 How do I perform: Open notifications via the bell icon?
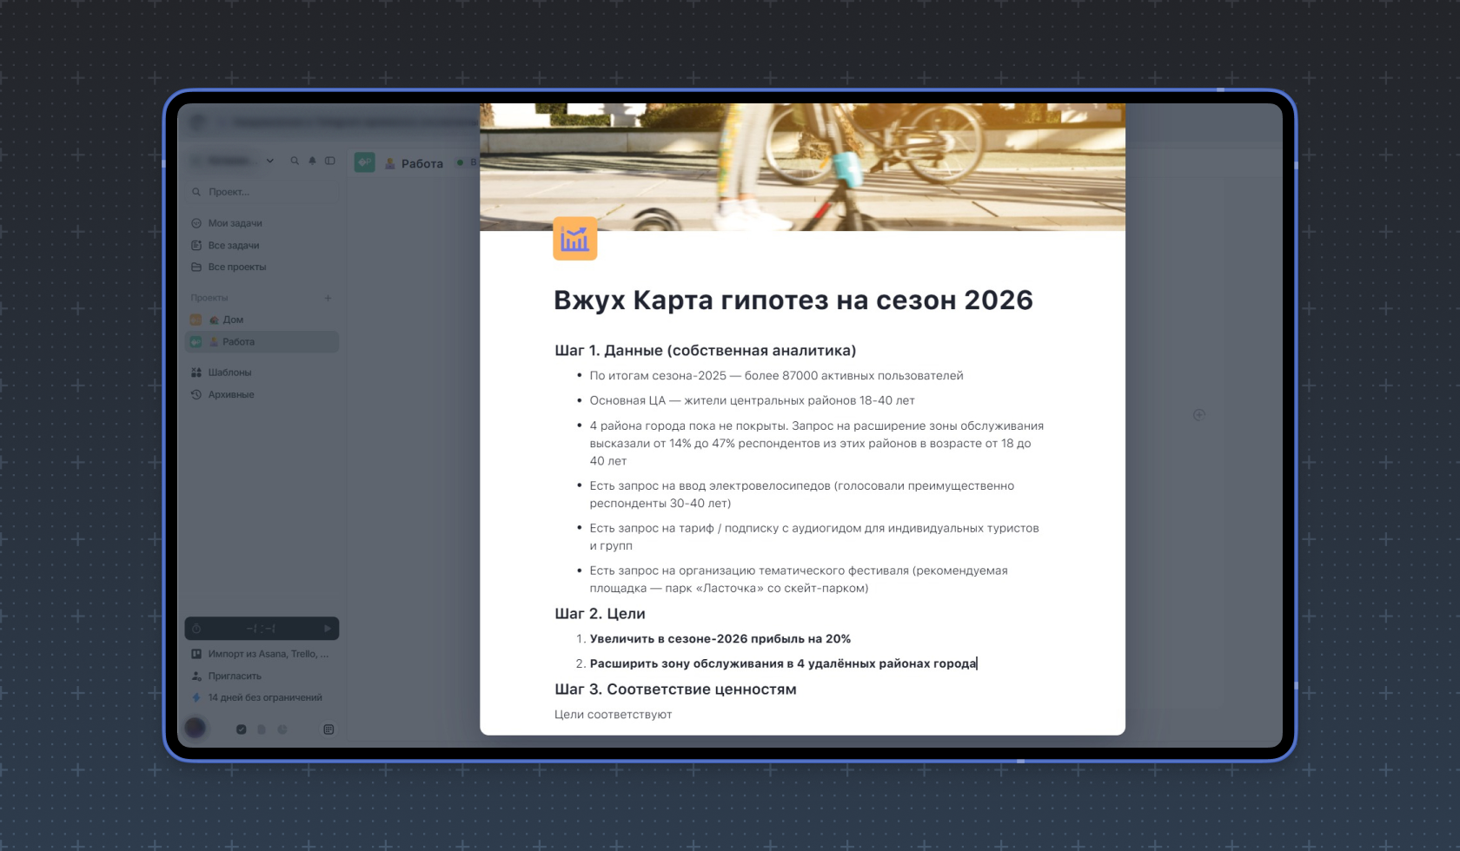[x=312, y=161]
